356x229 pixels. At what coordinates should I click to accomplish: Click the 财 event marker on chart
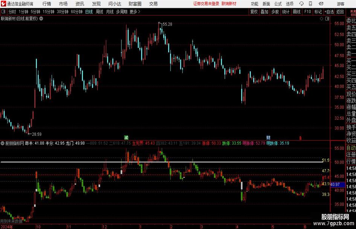(268, 137)
